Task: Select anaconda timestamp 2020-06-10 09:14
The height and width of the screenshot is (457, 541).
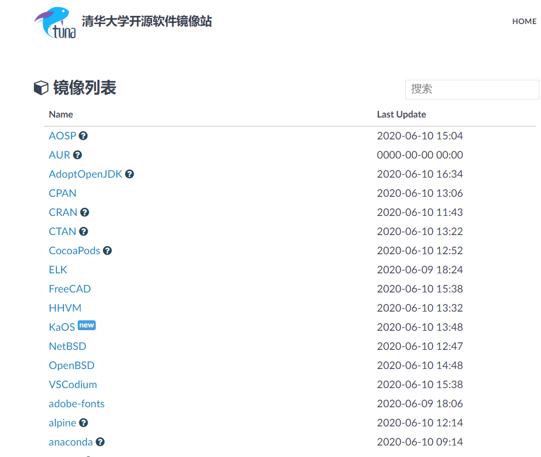Action: click(420, 442)
